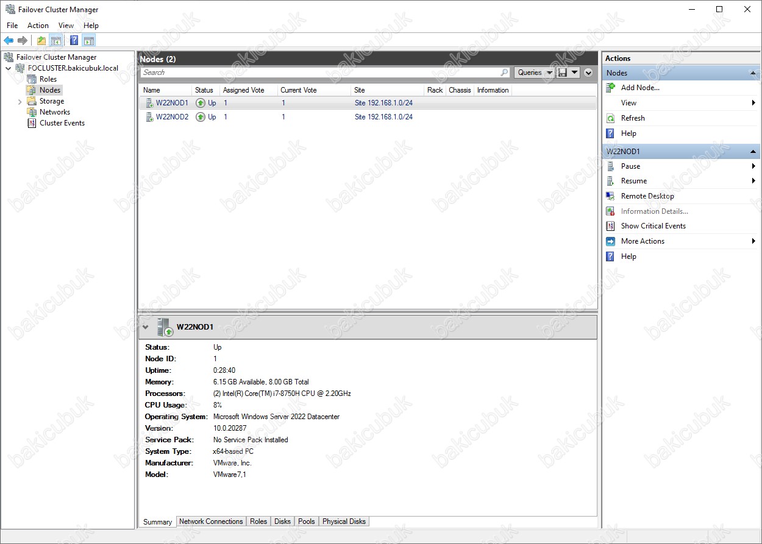Collapse the W22NOD1 section in Actions pane
This screenshot has width=762, height=544.
point(753,151)
